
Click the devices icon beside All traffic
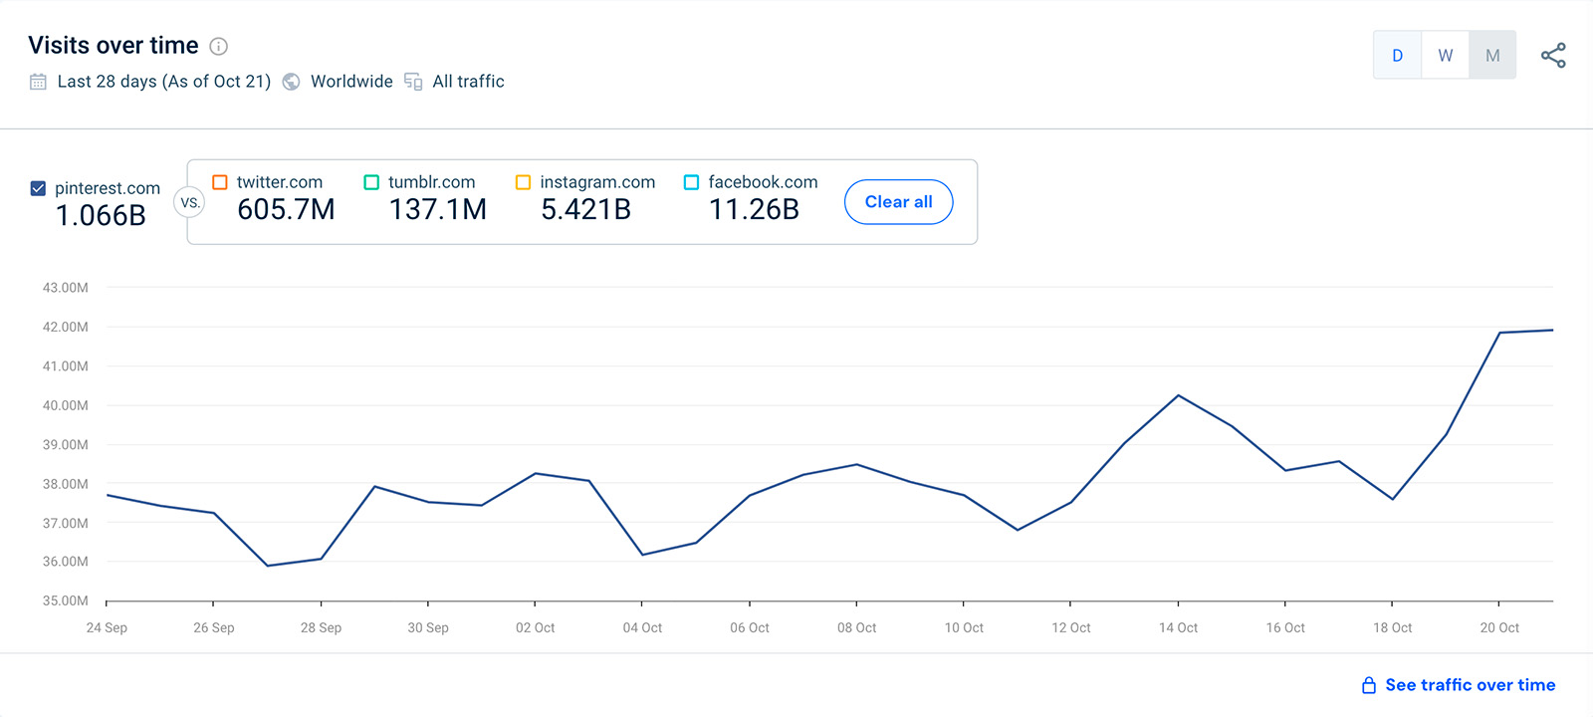[x=413, y=82]
